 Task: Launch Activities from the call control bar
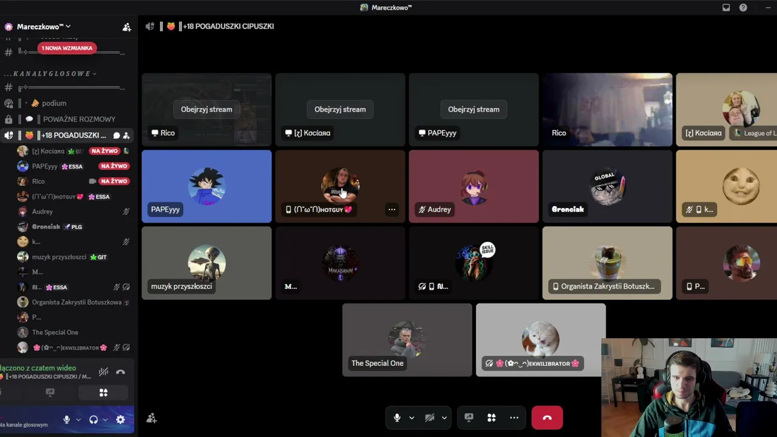tap(491, 418)
